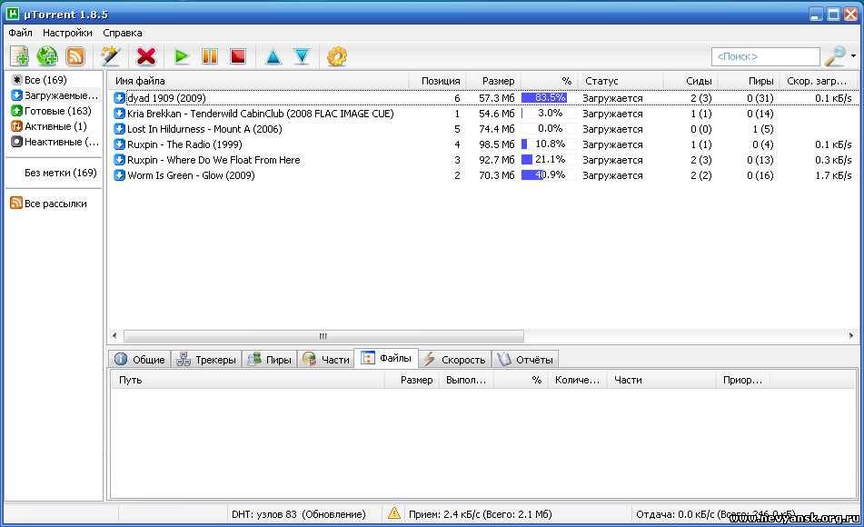Select the Загружаемые category in sidebar
Viewport: 864px width, 527px height.
coord(55,95)
